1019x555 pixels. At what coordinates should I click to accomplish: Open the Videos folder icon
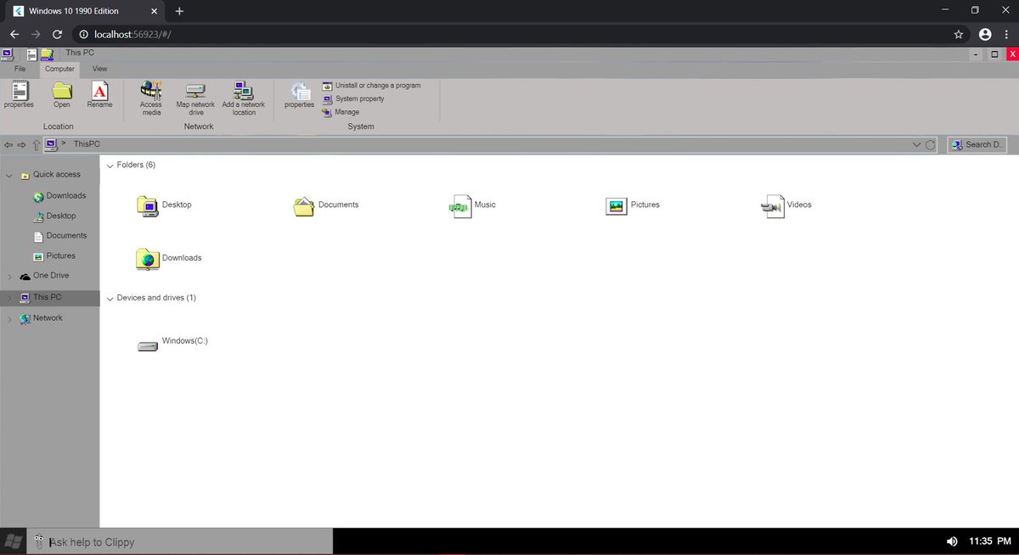point(773,206)
